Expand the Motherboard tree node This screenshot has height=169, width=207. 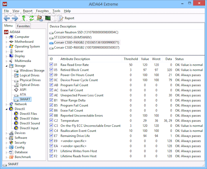click(7, 42)
